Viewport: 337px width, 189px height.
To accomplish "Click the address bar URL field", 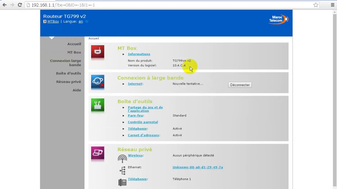I will coord(168,5).
